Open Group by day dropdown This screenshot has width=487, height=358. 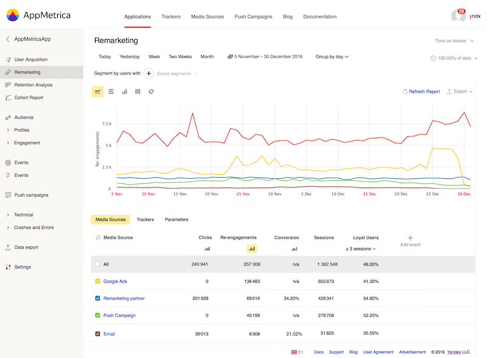click(332, 57)
